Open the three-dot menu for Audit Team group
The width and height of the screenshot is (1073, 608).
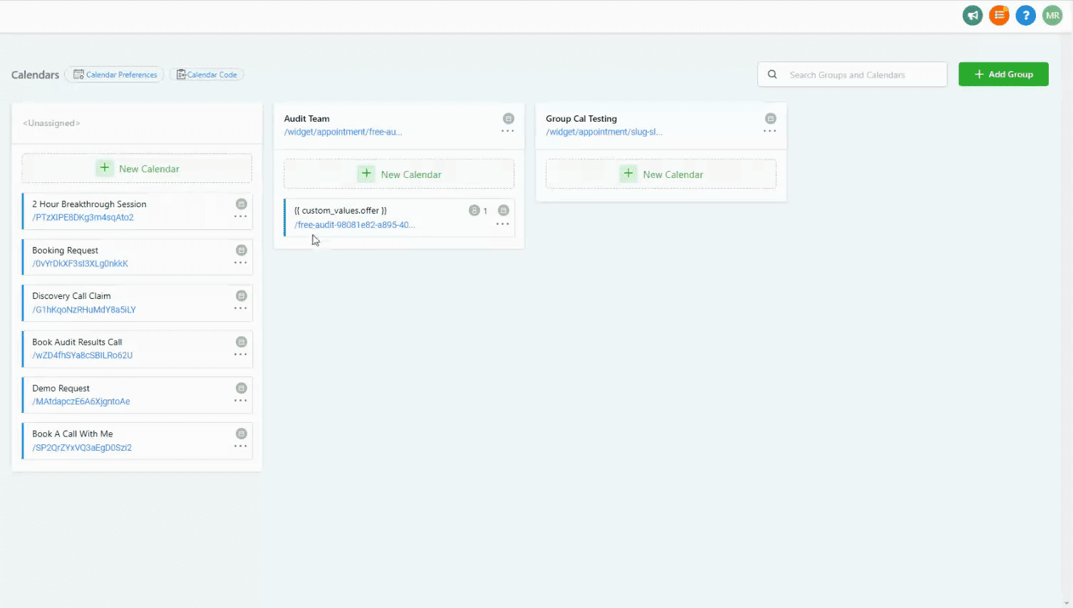tap(507, 131)
